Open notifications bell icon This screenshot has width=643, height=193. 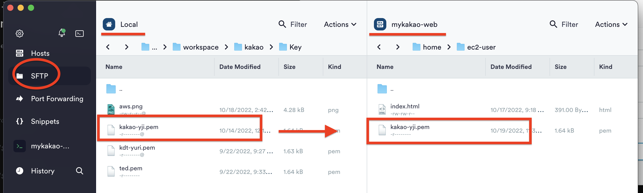pos(62,33)
